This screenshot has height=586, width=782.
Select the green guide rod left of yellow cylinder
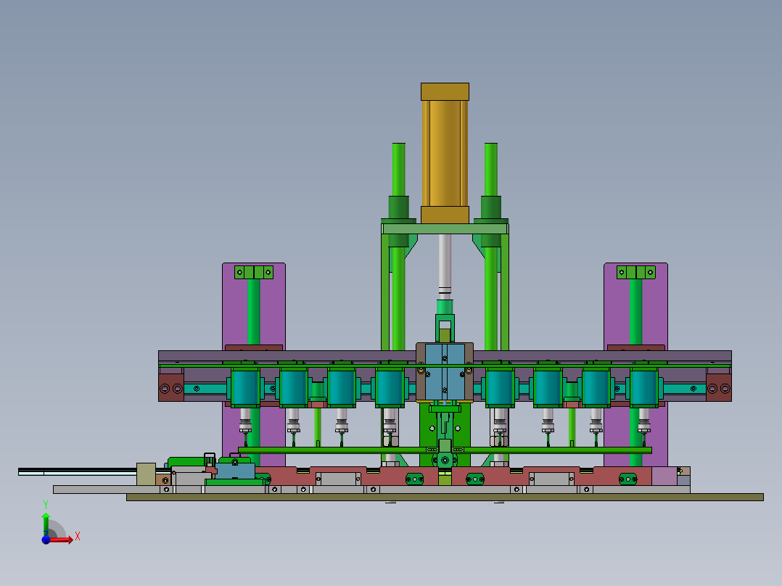398,170
